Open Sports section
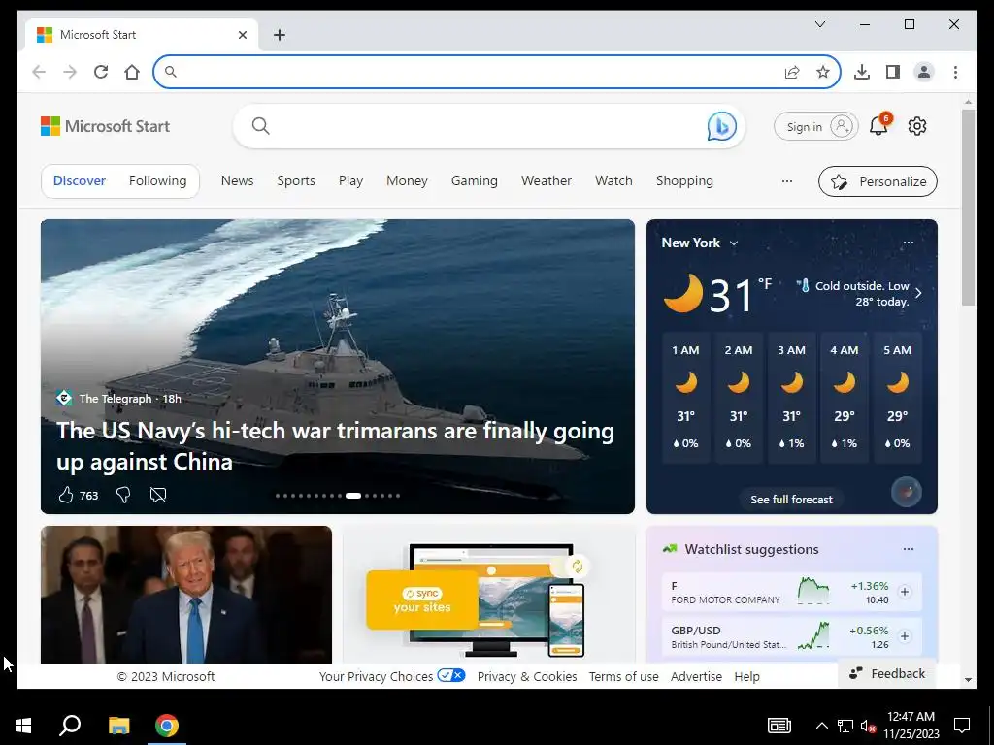994x745 pixels. click(x=296, y=181)
